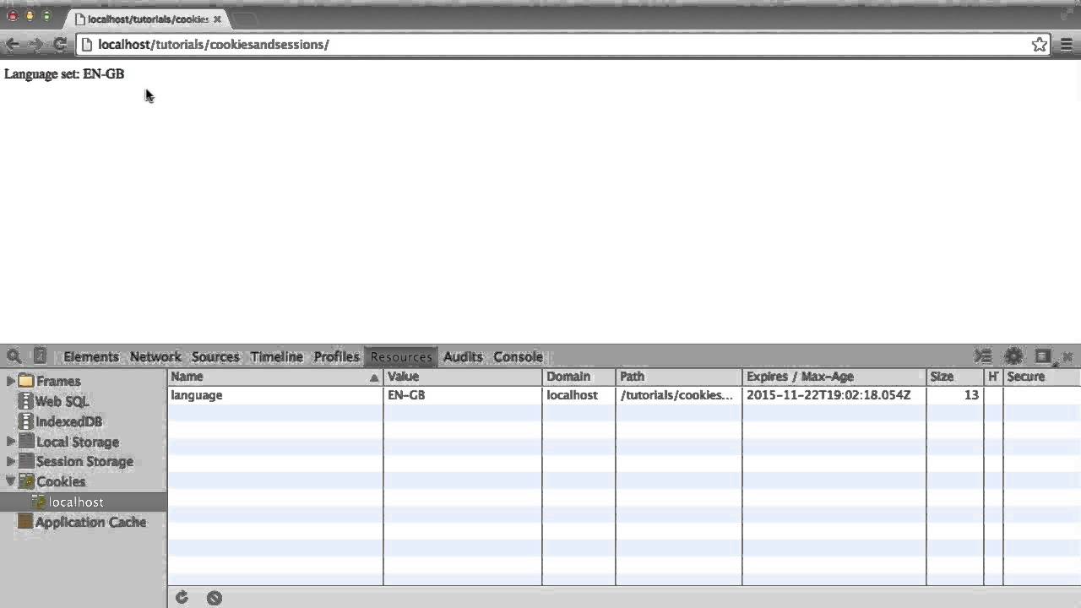Click the Local Storage table icon
1081x608 pixels.
(x=26, y=442)
